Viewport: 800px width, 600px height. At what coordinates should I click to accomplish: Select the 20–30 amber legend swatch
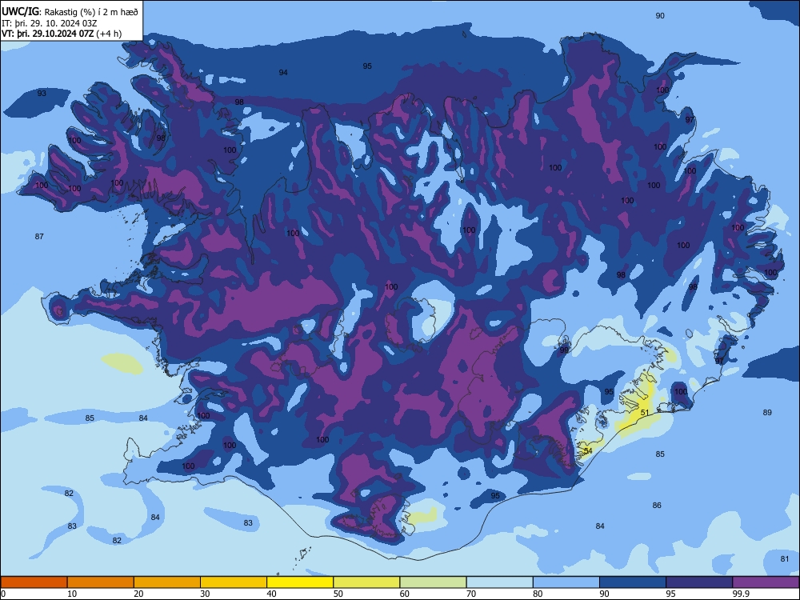(167, 582)
